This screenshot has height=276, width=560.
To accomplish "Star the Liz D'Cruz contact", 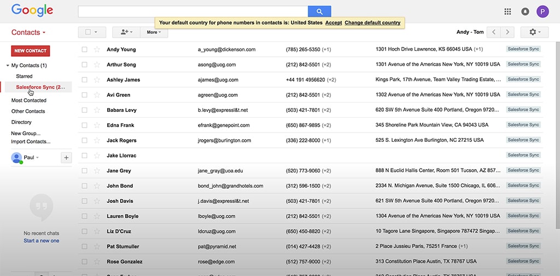I will point(97,231).
